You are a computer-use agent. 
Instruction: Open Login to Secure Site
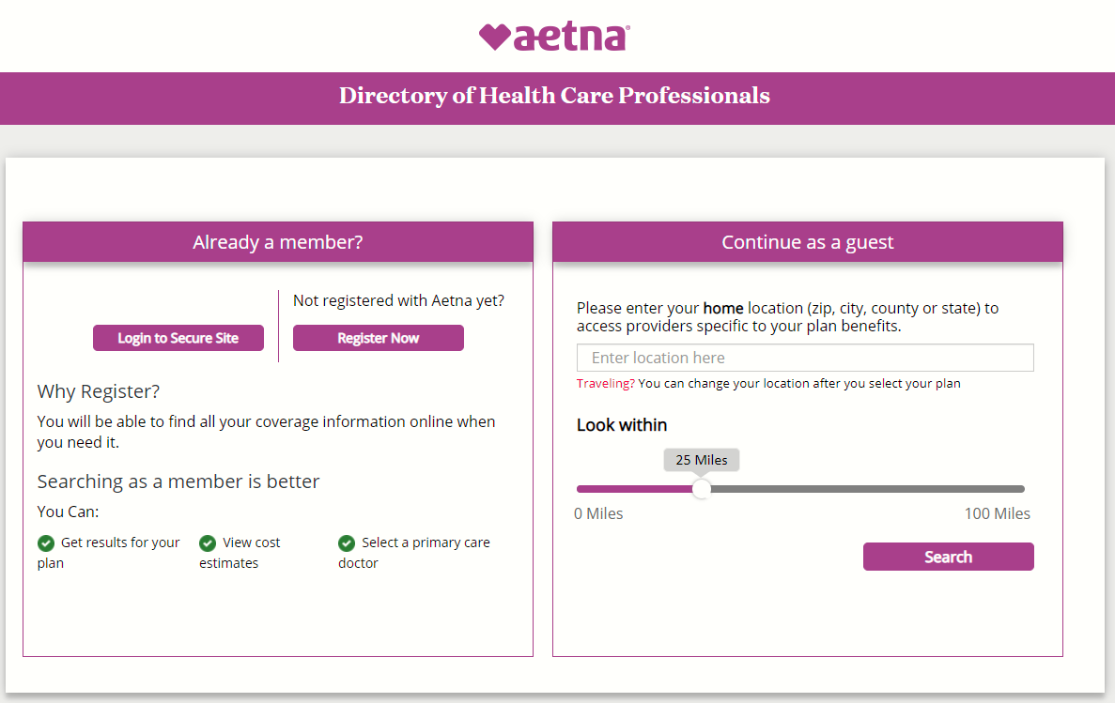click(178, 338)
